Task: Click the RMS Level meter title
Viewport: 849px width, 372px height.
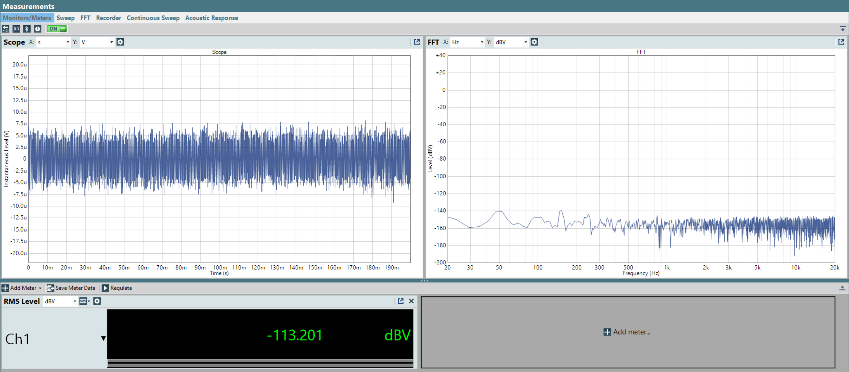Action: 21,301
